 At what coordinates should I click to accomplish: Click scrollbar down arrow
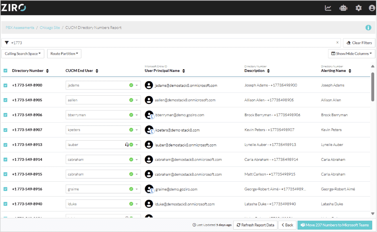(x=373, y=214)
